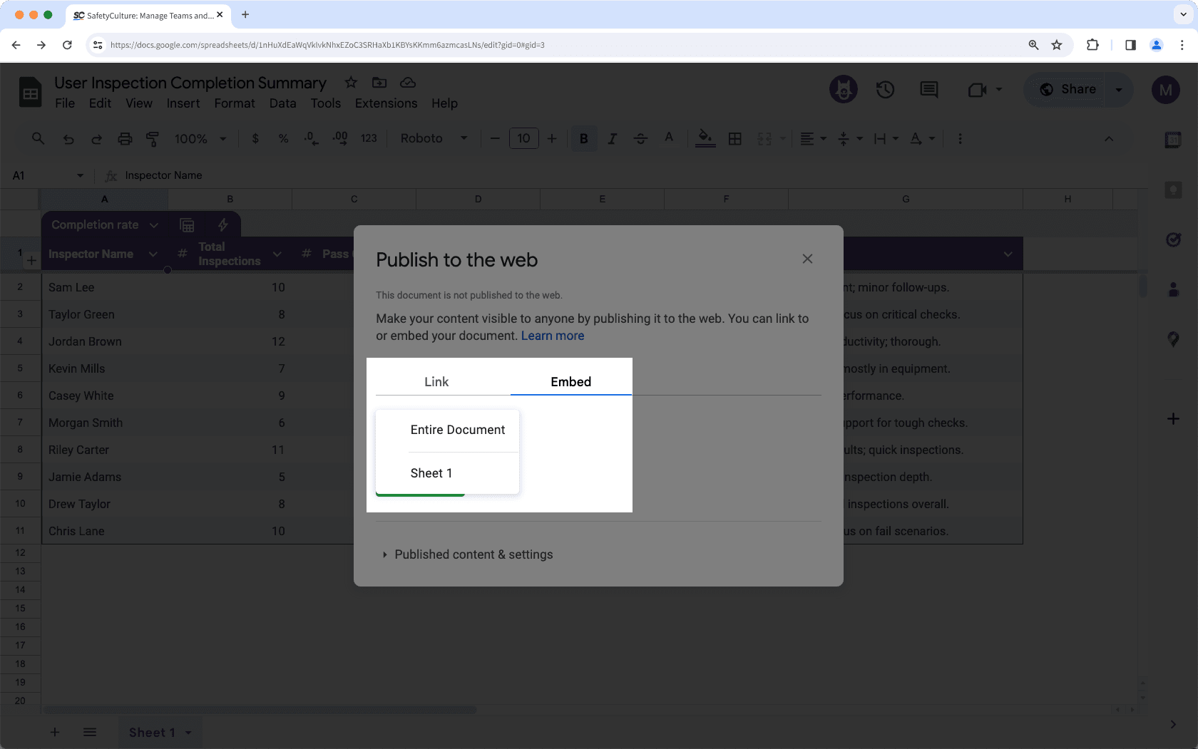Open the Sheet 1 tab dropdown arrow
The width and height of the screenshot is (1198, 749).
click(x=188, y=732)
